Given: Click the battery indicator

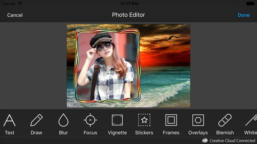Looking at the screenshot, I should (250, 4).
